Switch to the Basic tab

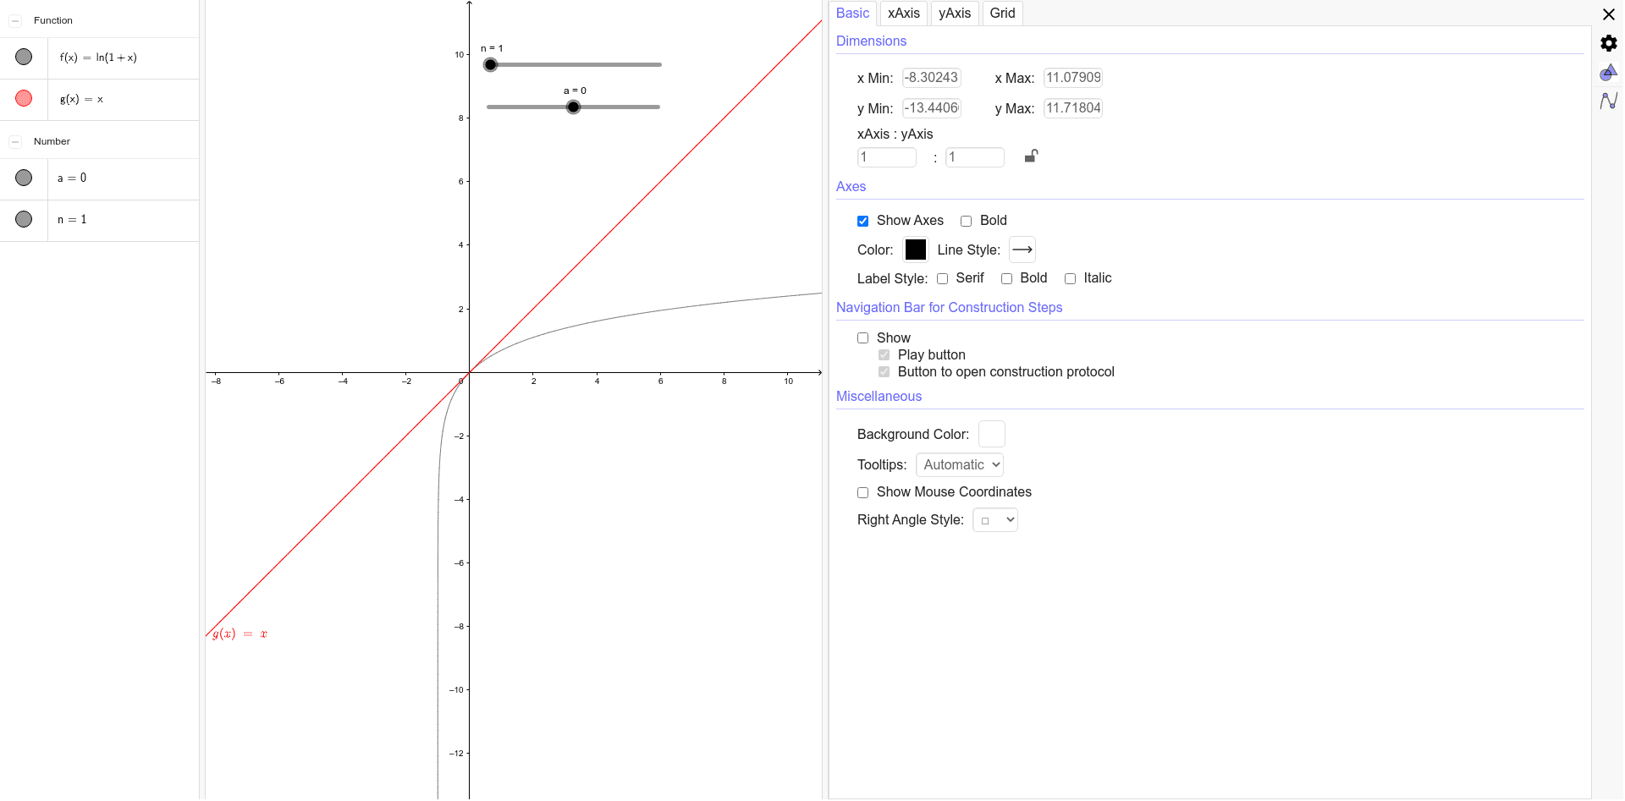click(x=852, y=13)
